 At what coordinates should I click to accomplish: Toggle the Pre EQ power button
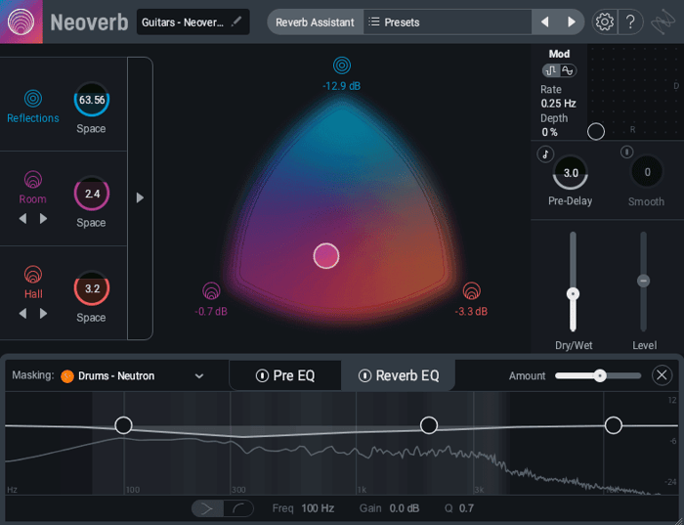262,375
